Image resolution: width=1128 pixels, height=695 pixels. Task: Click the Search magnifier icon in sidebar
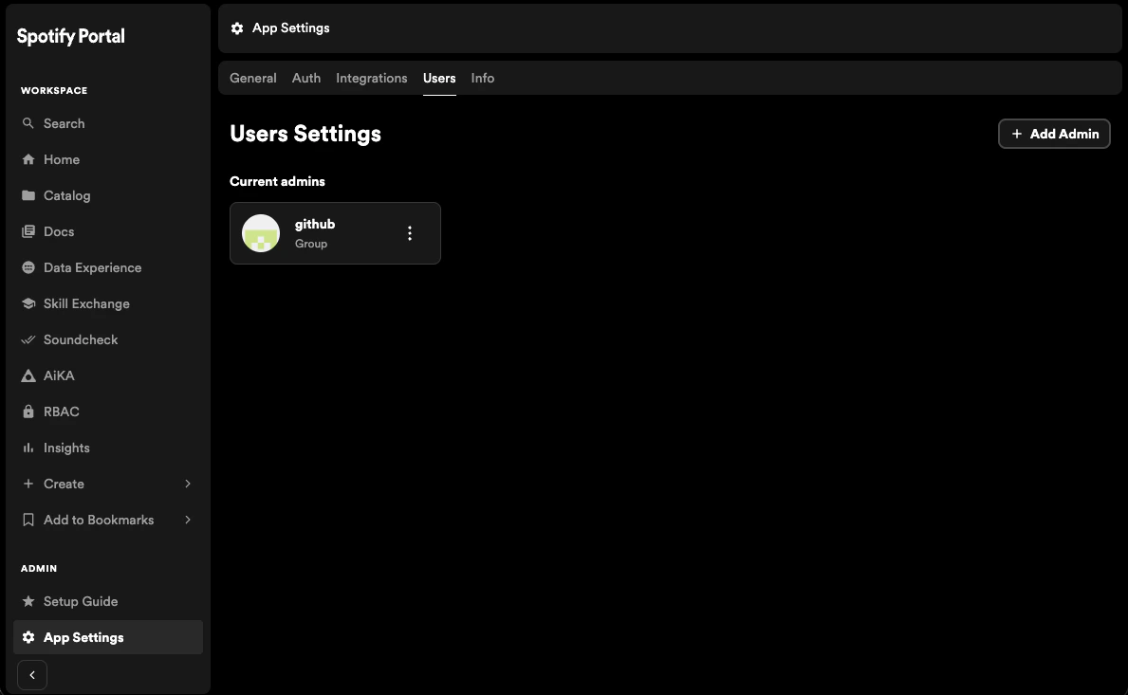point(28,123)
